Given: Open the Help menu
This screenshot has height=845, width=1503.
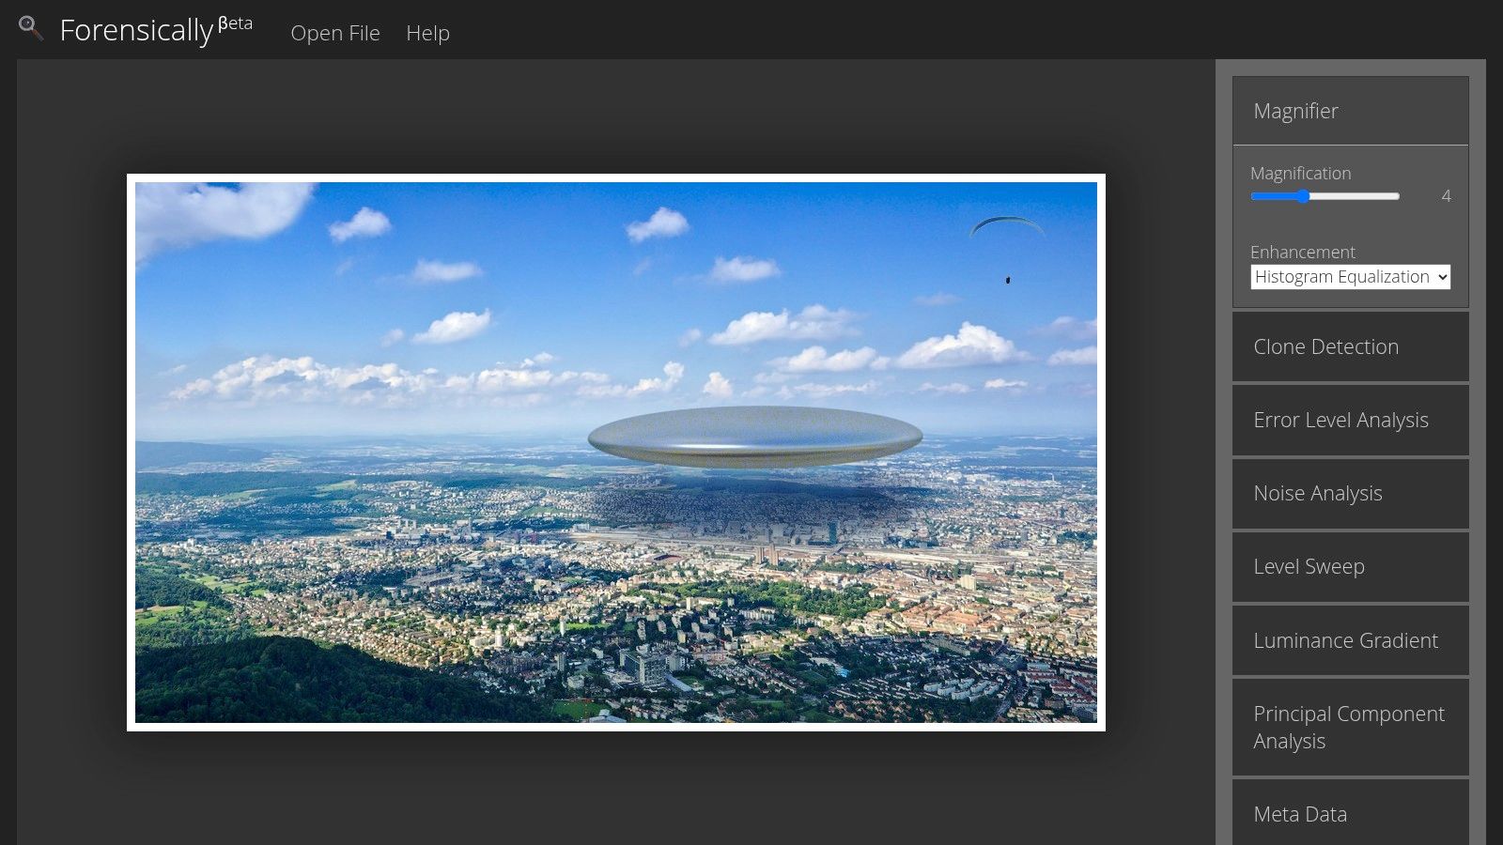Looking at the screenshot, I should point(427,33).
